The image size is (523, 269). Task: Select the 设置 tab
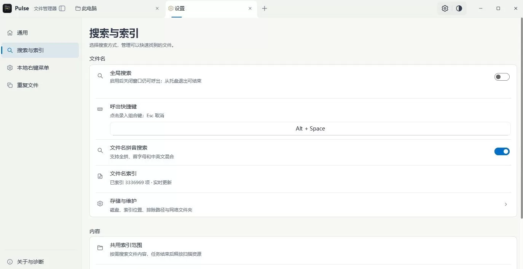pos(211,8)
